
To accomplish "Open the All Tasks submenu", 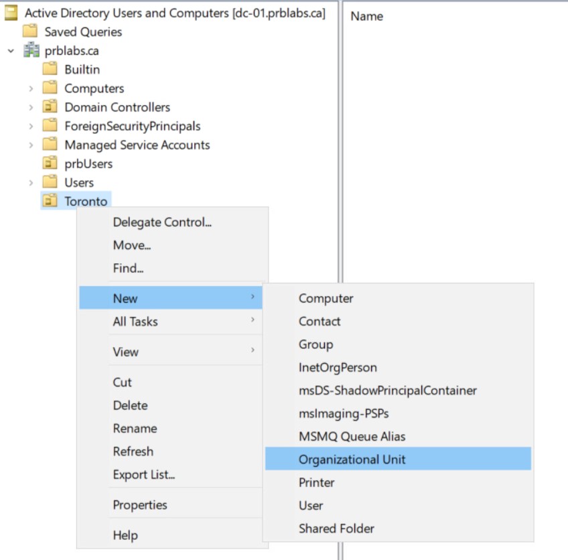I will click(x=135, y=322).
